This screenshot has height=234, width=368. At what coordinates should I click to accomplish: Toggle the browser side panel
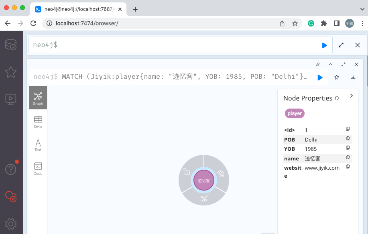pyautogui.click(x=337, y=23)
